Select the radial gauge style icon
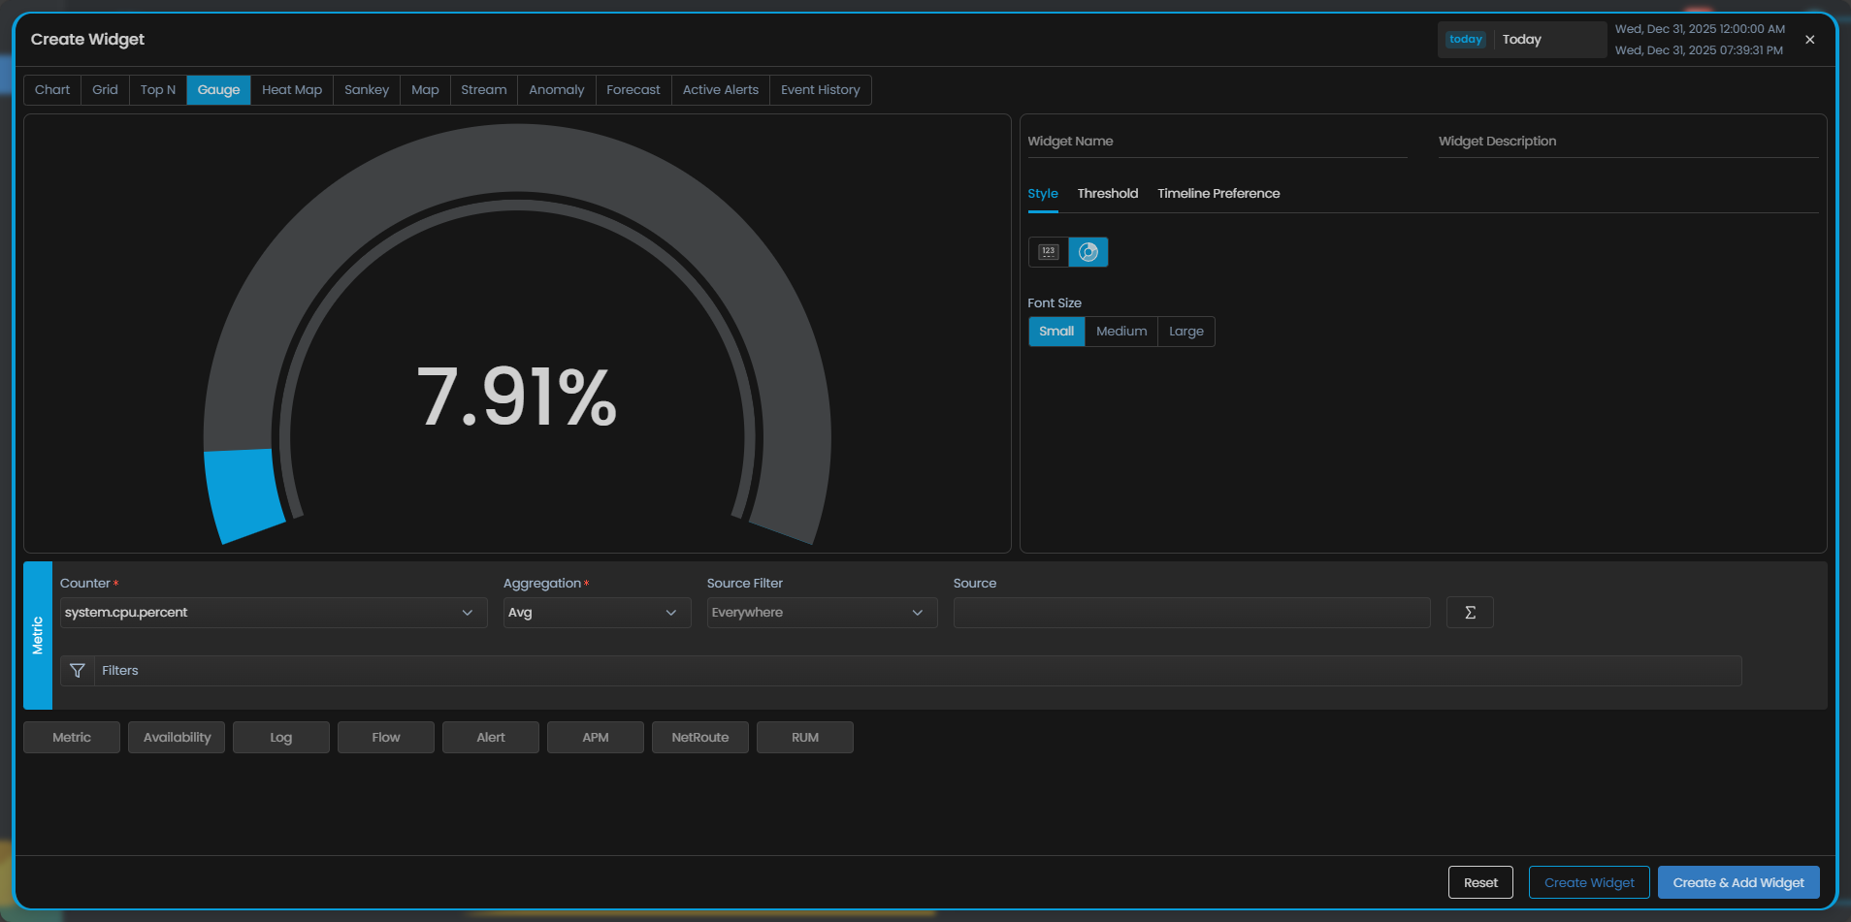The width and height of the screenshot is (1851, 922). [1088, 252]
